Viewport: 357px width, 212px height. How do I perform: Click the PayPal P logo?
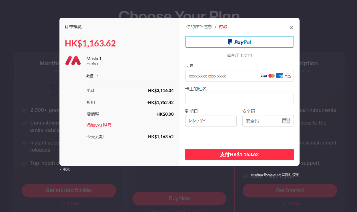230,42
